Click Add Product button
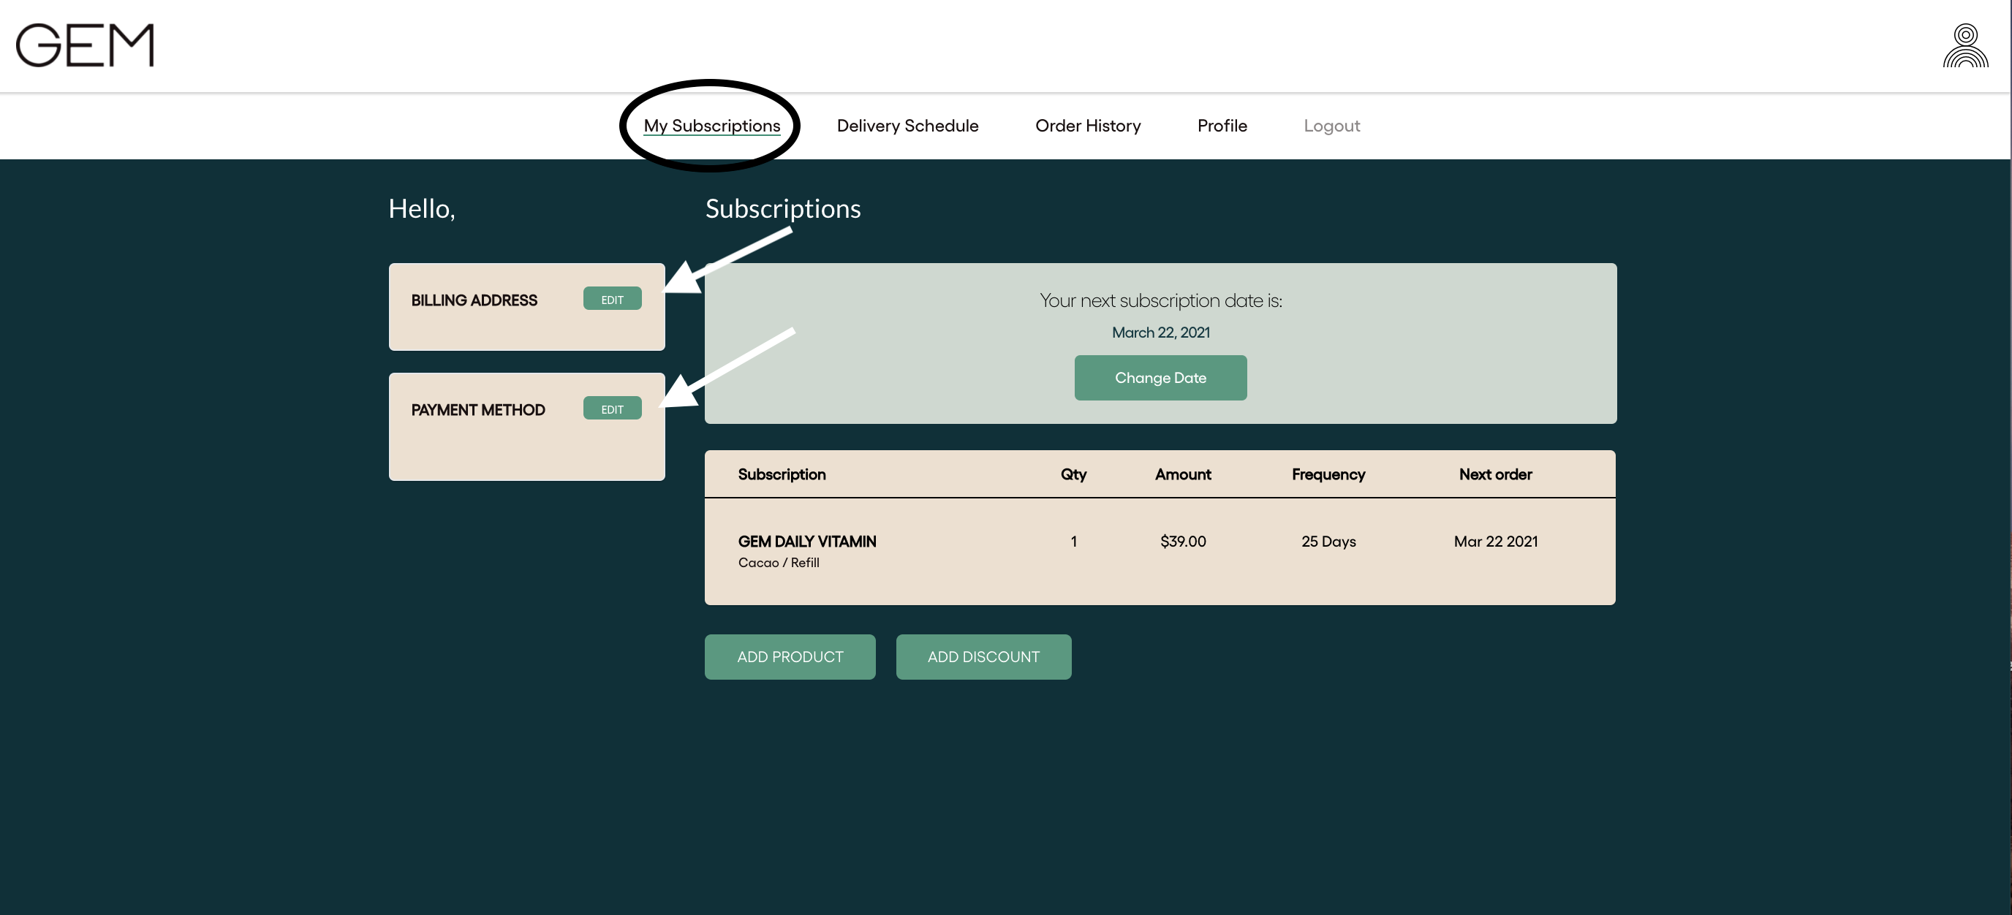Screen dimensions: 2012x915 click(x=790, y=656)
